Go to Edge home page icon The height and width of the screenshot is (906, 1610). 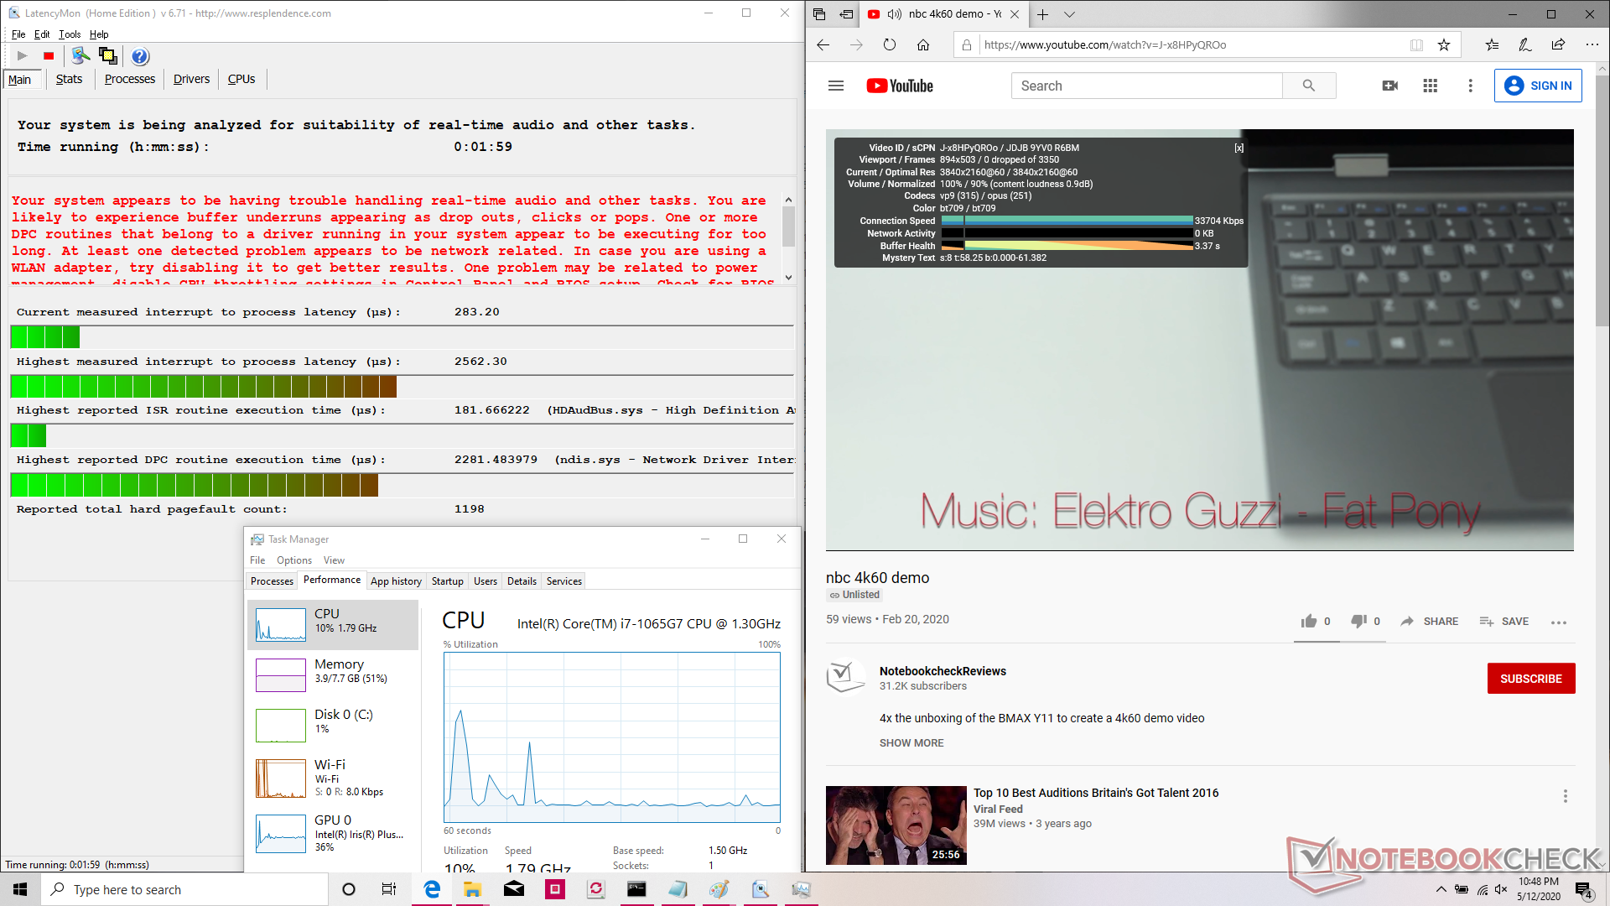click(x=923, y=45)
